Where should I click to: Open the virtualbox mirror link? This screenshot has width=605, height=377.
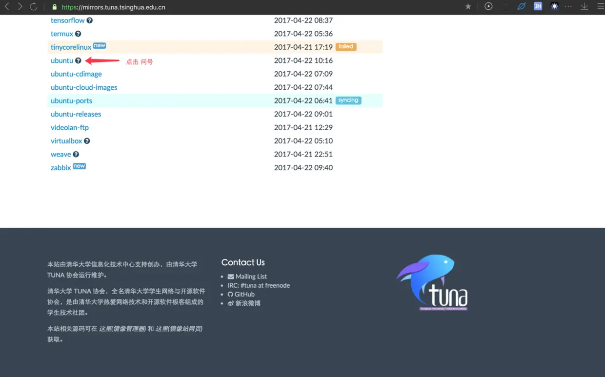pos(66,141)
